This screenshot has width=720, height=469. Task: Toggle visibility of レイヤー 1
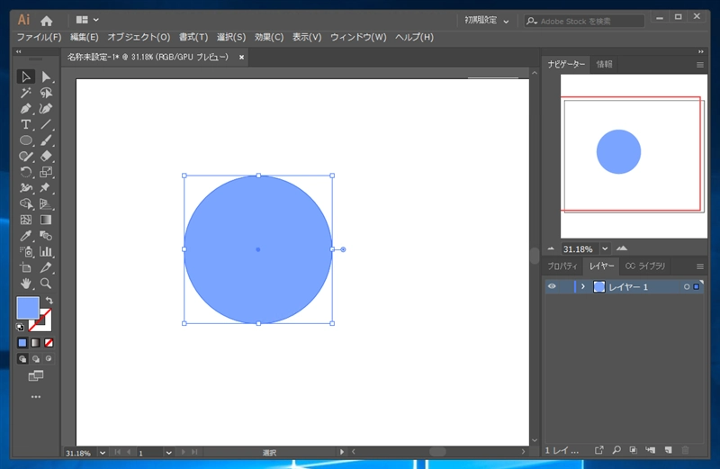tap(552, 286)
